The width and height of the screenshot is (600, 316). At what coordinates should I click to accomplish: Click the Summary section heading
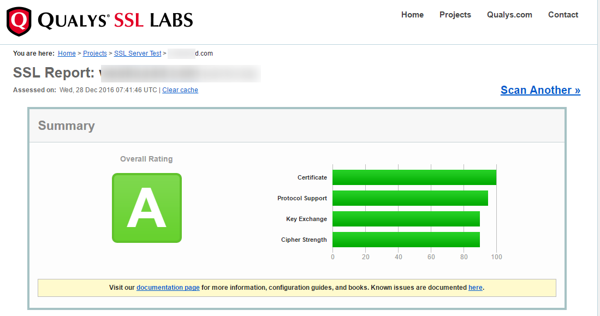coord(66,126)
